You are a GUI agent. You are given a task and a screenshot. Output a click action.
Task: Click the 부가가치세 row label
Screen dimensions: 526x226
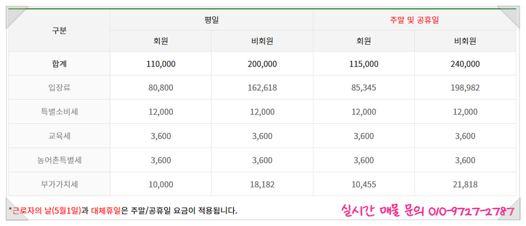(59, 184)
